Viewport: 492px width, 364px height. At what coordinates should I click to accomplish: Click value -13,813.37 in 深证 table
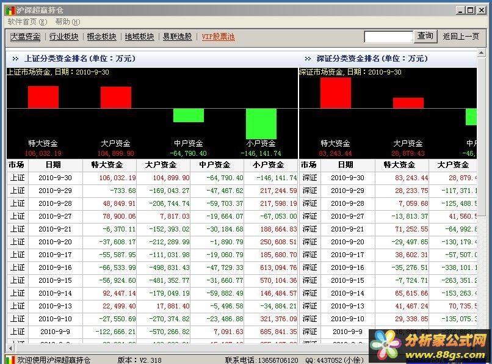(410, 216)
